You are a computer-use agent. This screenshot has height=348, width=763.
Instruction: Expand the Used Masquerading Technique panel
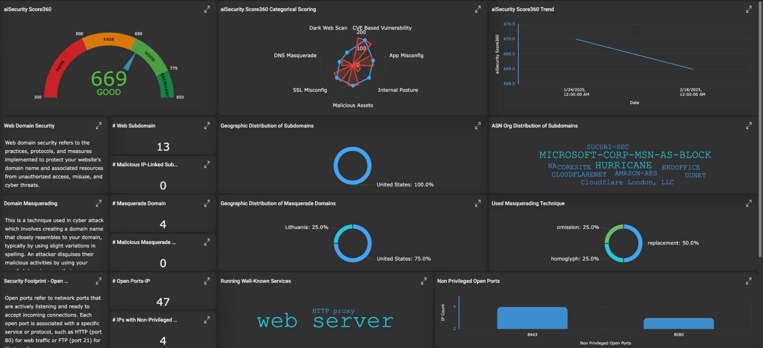click(x=748, y=203)
